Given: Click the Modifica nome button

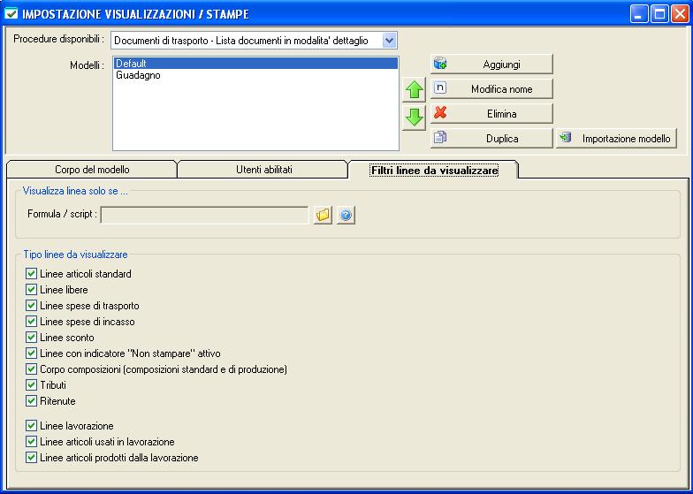Looking at the screenshot, I should pyautogui.click(x=491, y=88).
